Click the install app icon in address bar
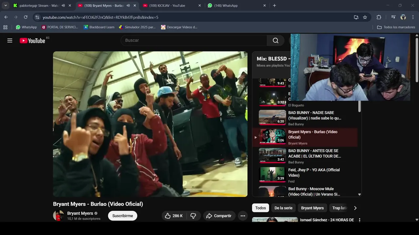Image resolution: width=419 pixels, height=235 pixels. pyautogui.click(x=356, y=17)
